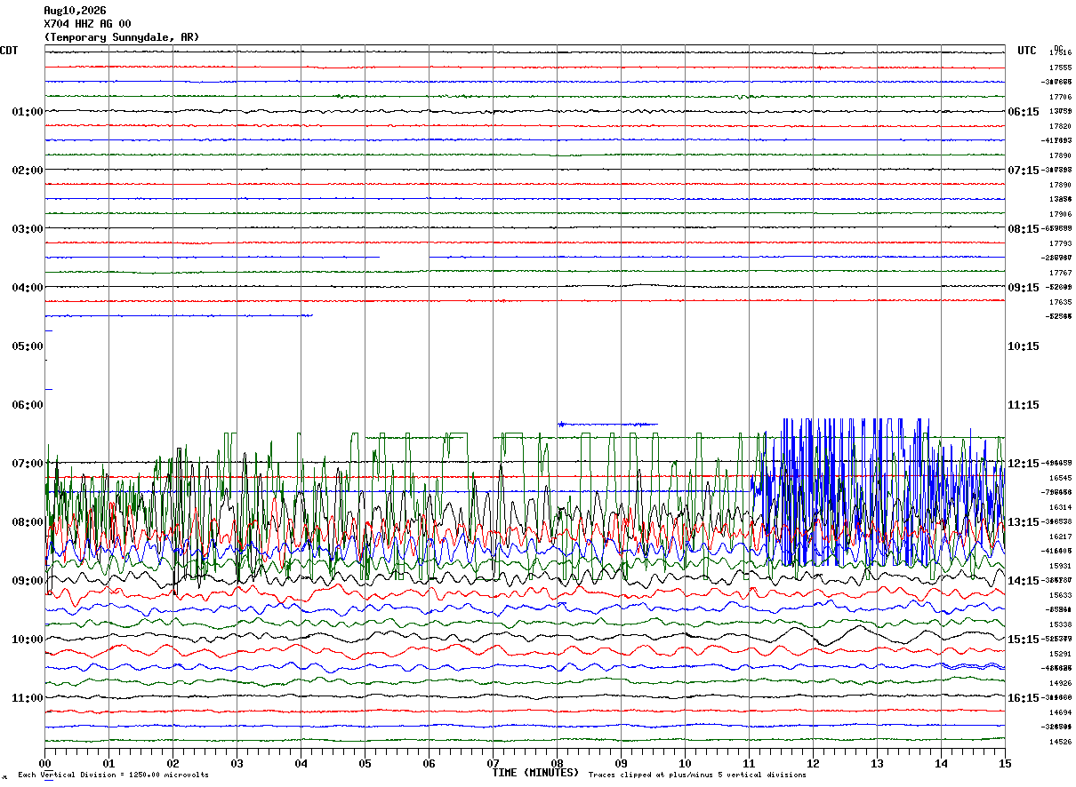The height and width of the screenshot is (787, 1076).
Task: Click the 01:00 CDT time label
Action: (27, 112)
